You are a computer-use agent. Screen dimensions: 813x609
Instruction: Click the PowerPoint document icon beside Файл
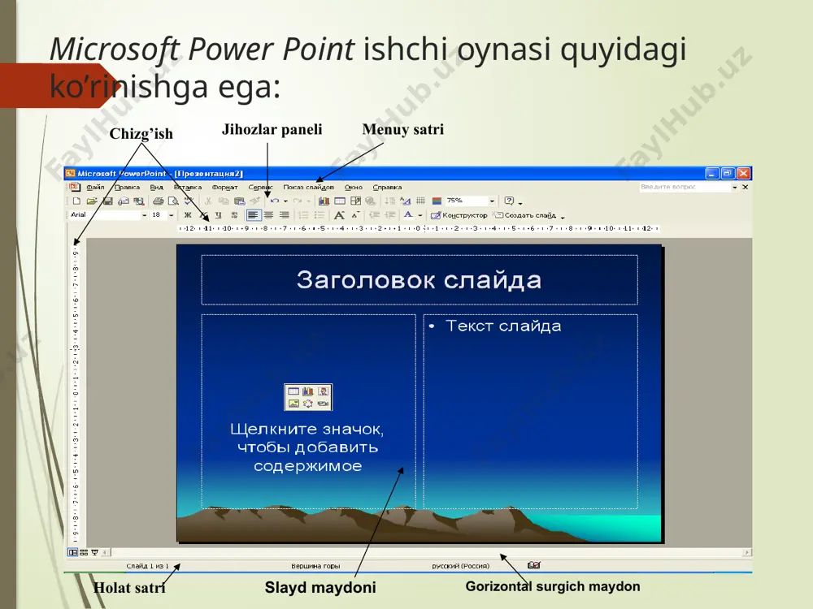coord(74,187)
